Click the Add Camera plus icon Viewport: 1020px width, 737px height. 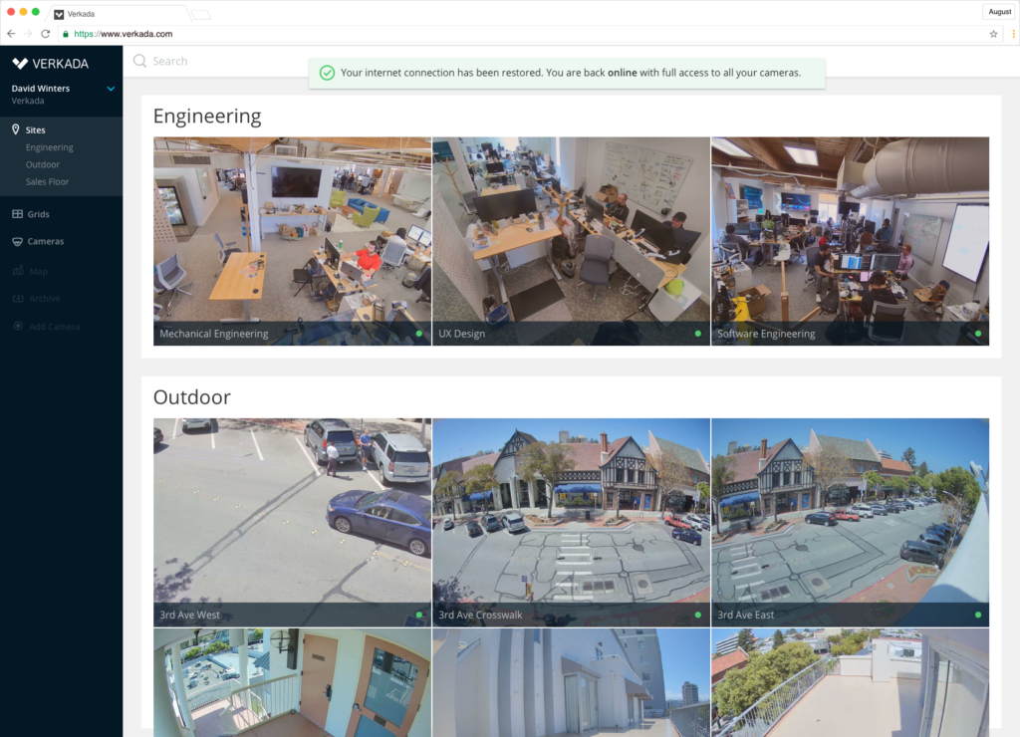[18, 326]
